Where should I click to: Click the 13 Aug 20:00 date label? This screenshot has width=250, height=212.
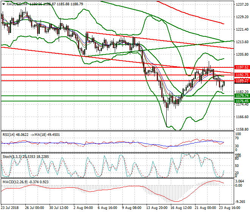click(157, 208)
